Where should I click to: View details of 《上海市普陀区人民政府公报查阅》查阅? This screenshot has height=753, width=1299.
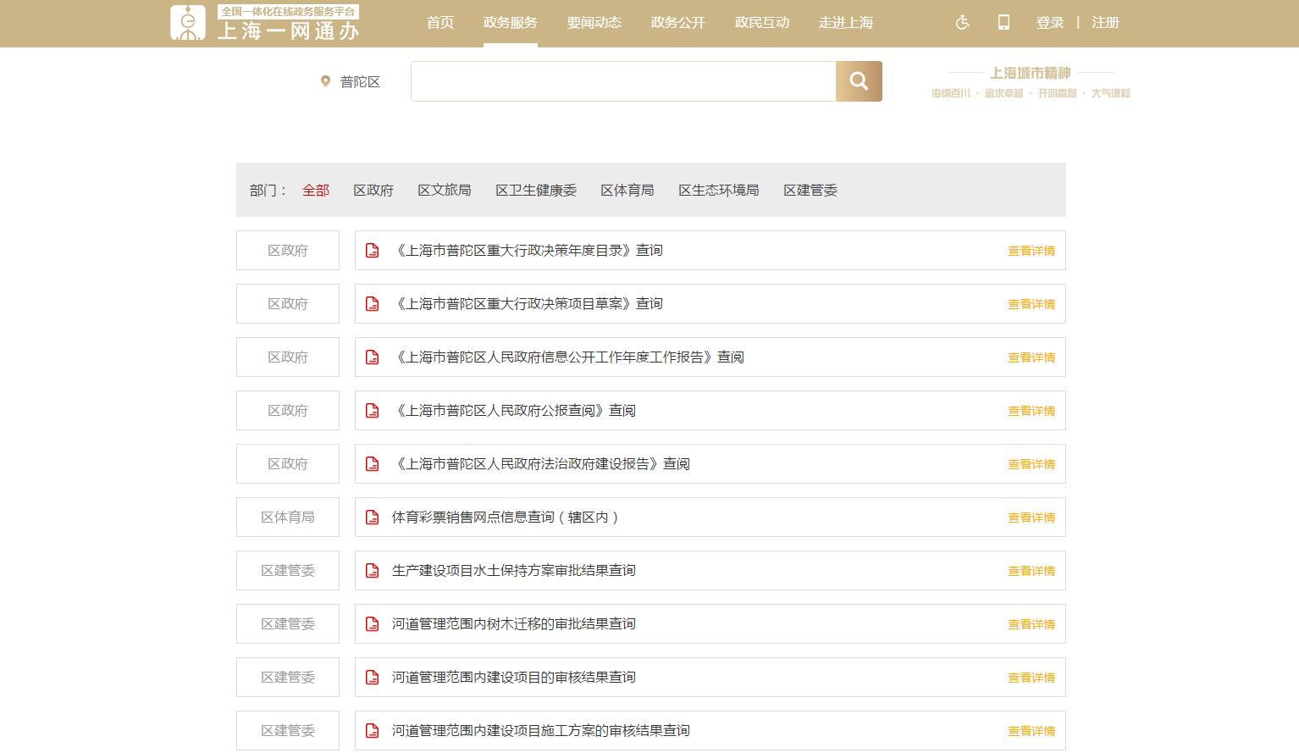pos(1031,411)
